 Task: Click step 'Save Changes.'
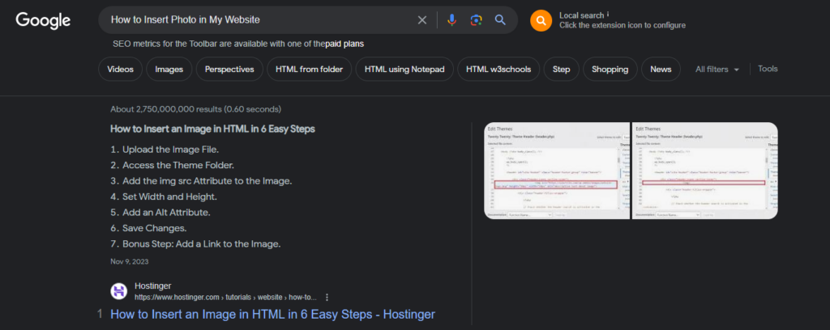coord(155,229)
